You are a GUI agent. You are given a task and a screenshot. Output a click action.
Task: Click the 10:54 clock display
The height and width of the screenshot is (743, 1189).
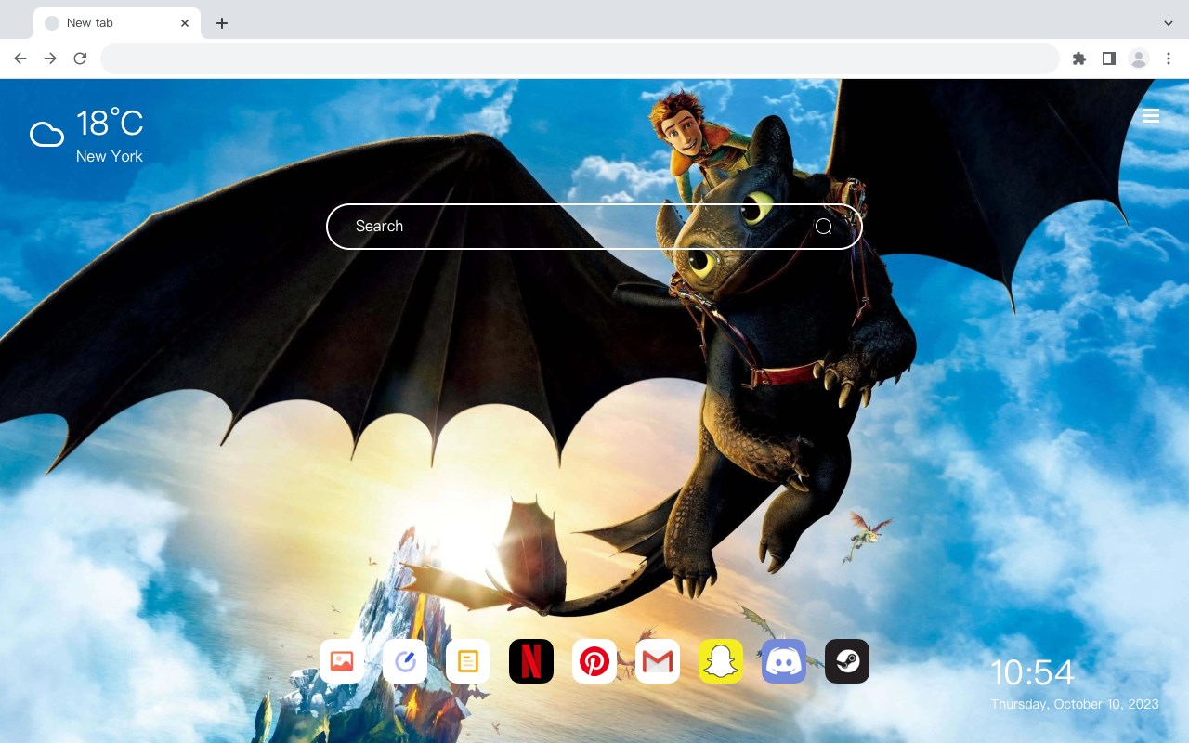[1032, 672]
